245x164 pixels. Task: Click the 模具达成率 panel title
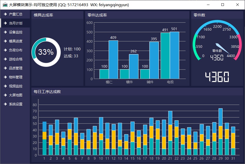coord(43,15)
